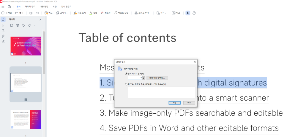Click '4. Save PDFs in Word' line
This screenshot has width=287, height=137.
pyautogui.click(x=189, y=128)
